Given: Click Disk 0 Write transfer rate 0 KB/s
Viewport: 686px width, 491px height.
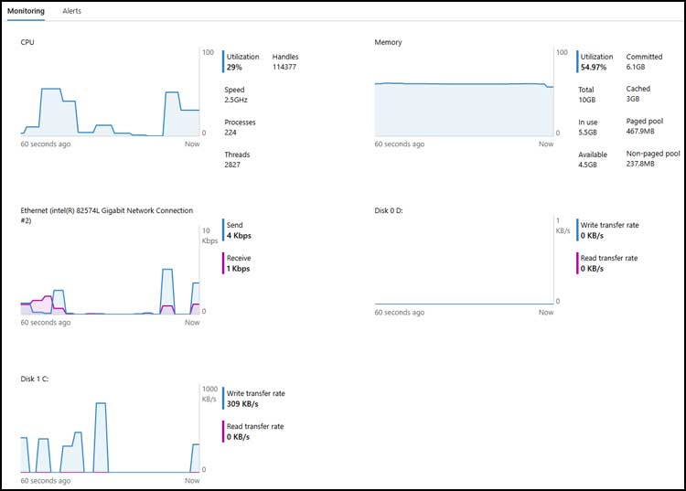Looking at the screenshot, I should [592, 236].
